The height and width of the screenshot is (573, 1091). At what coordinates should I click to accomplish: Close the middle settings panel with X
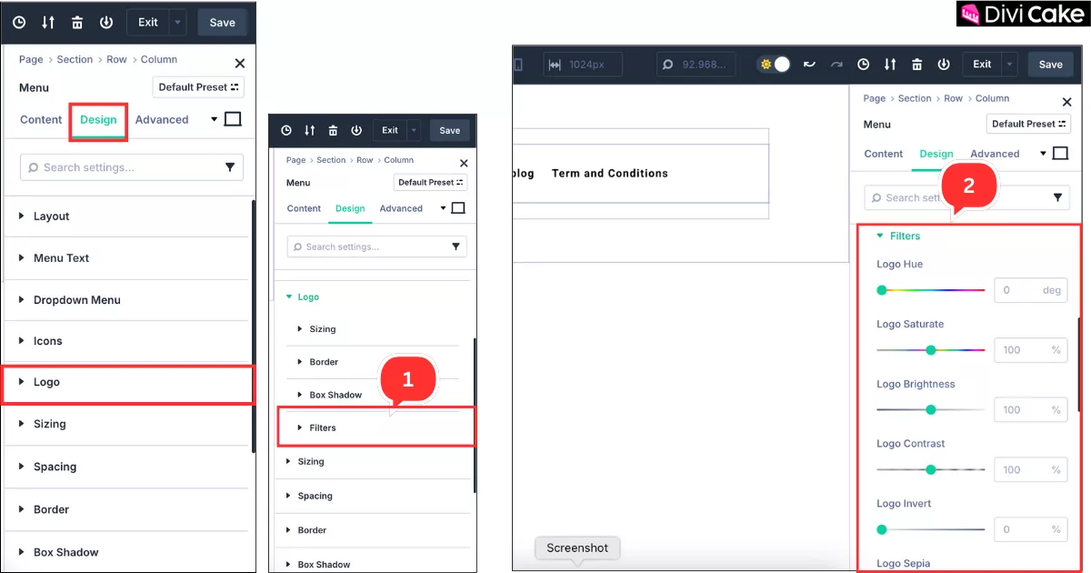(x=464, y=164)
